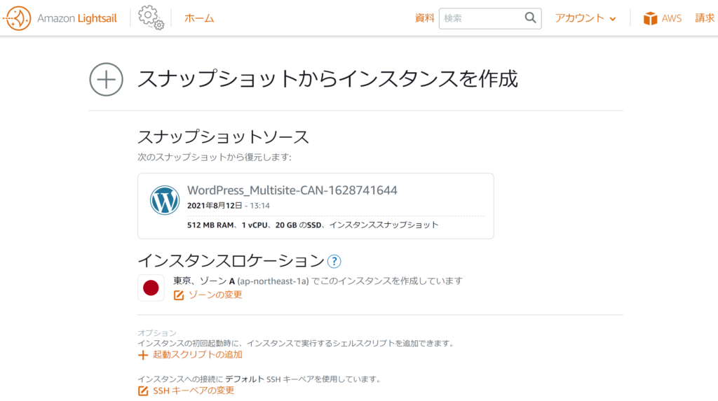
Task: Click the plus icon beside 起動スクリプトの追加
Action: coord(143,355)
